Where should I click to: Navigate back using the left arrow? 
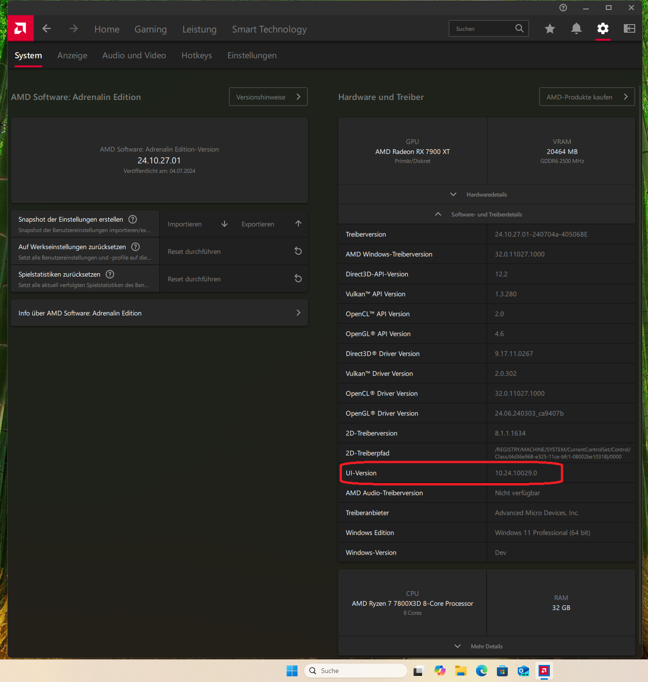click(46, 28)
